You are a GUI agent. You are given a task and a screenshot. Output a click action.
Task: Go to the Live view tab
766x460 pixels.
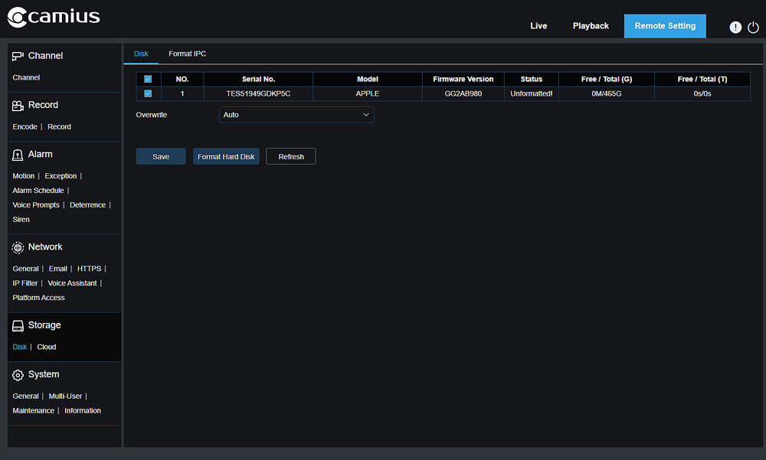[x=538, y=26]
